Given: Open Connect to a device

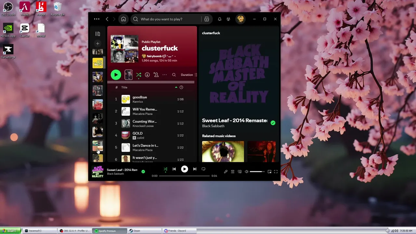Looking at the screenshot, I should pos(240,172).
